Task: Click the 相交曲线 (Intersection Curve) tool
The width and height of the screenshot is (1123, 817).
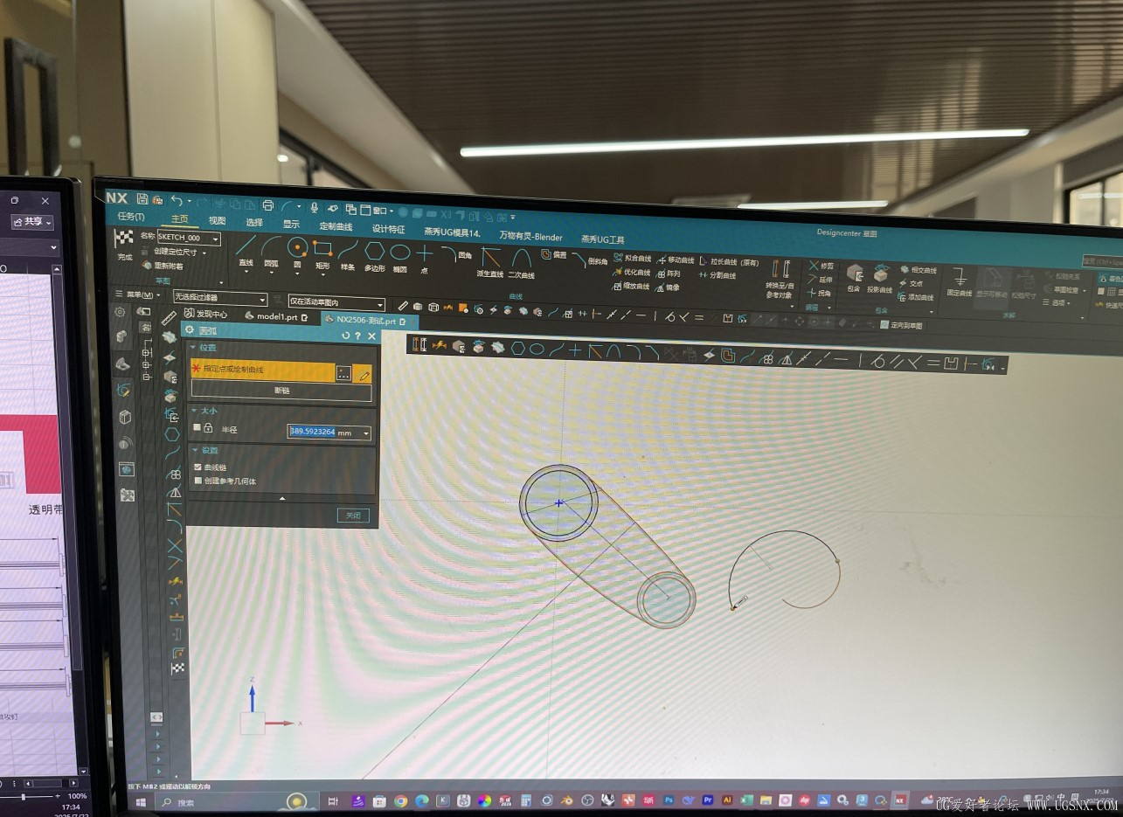Action: click(x=918, y=270)
